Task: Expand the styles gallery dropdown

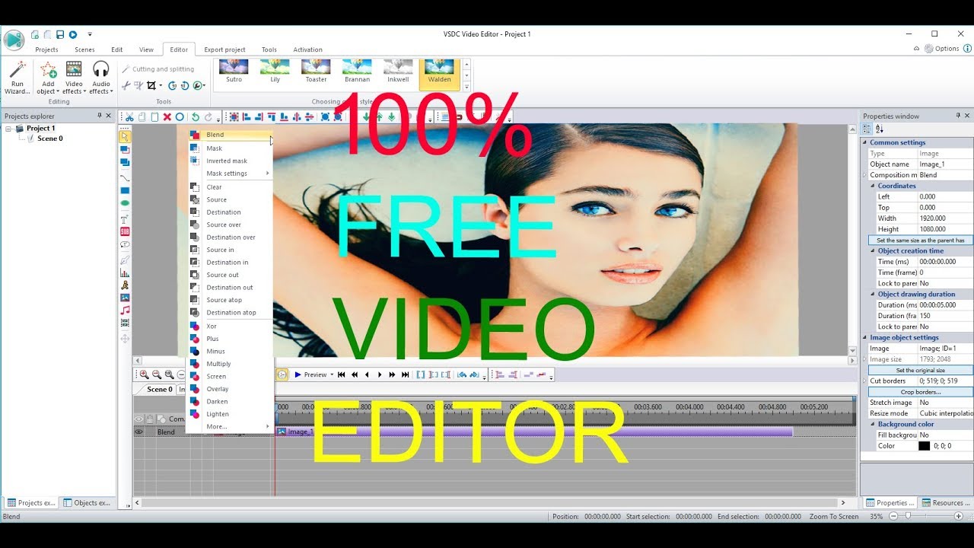Action: [x=467, y=86]
